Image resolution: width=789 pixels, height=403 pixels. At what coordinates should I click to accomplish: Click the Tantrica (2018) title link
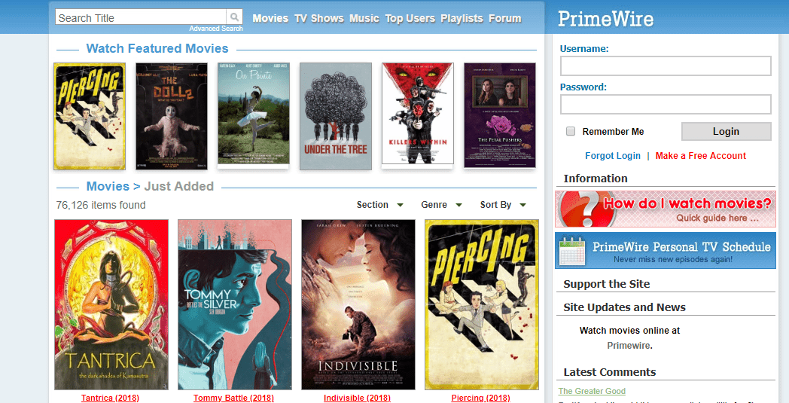(x=110, y=398)
